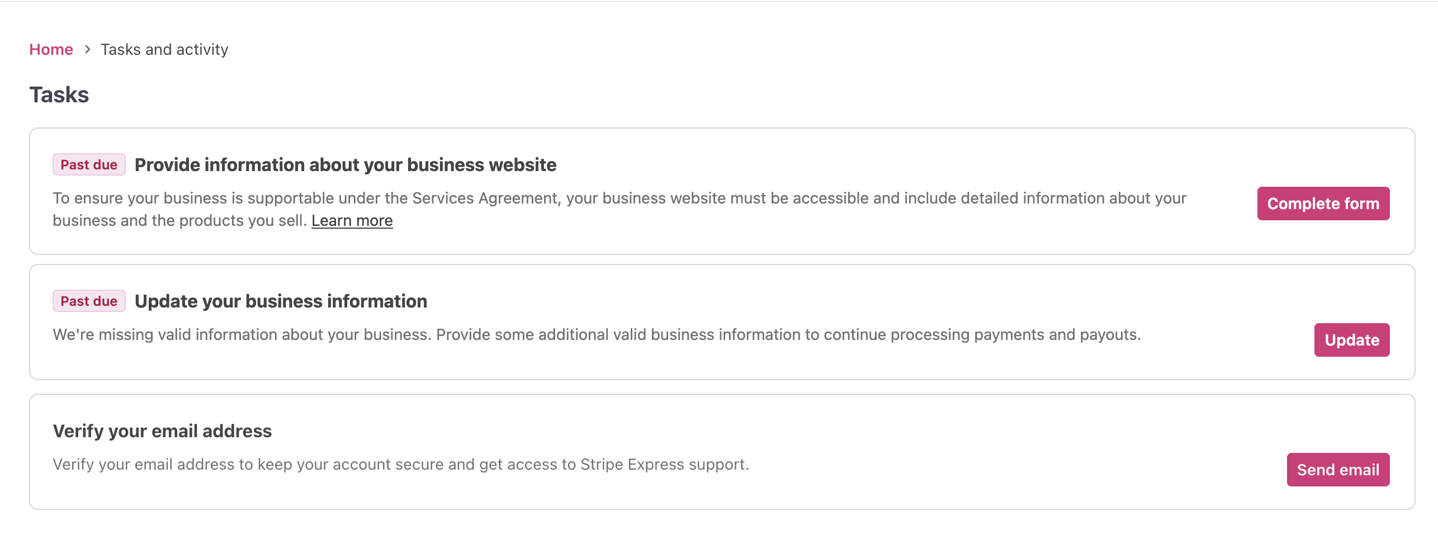This screenshot has height=539, width=1438.
Task: Go to Home via breadcrumb link
Action: coord(51,49)
